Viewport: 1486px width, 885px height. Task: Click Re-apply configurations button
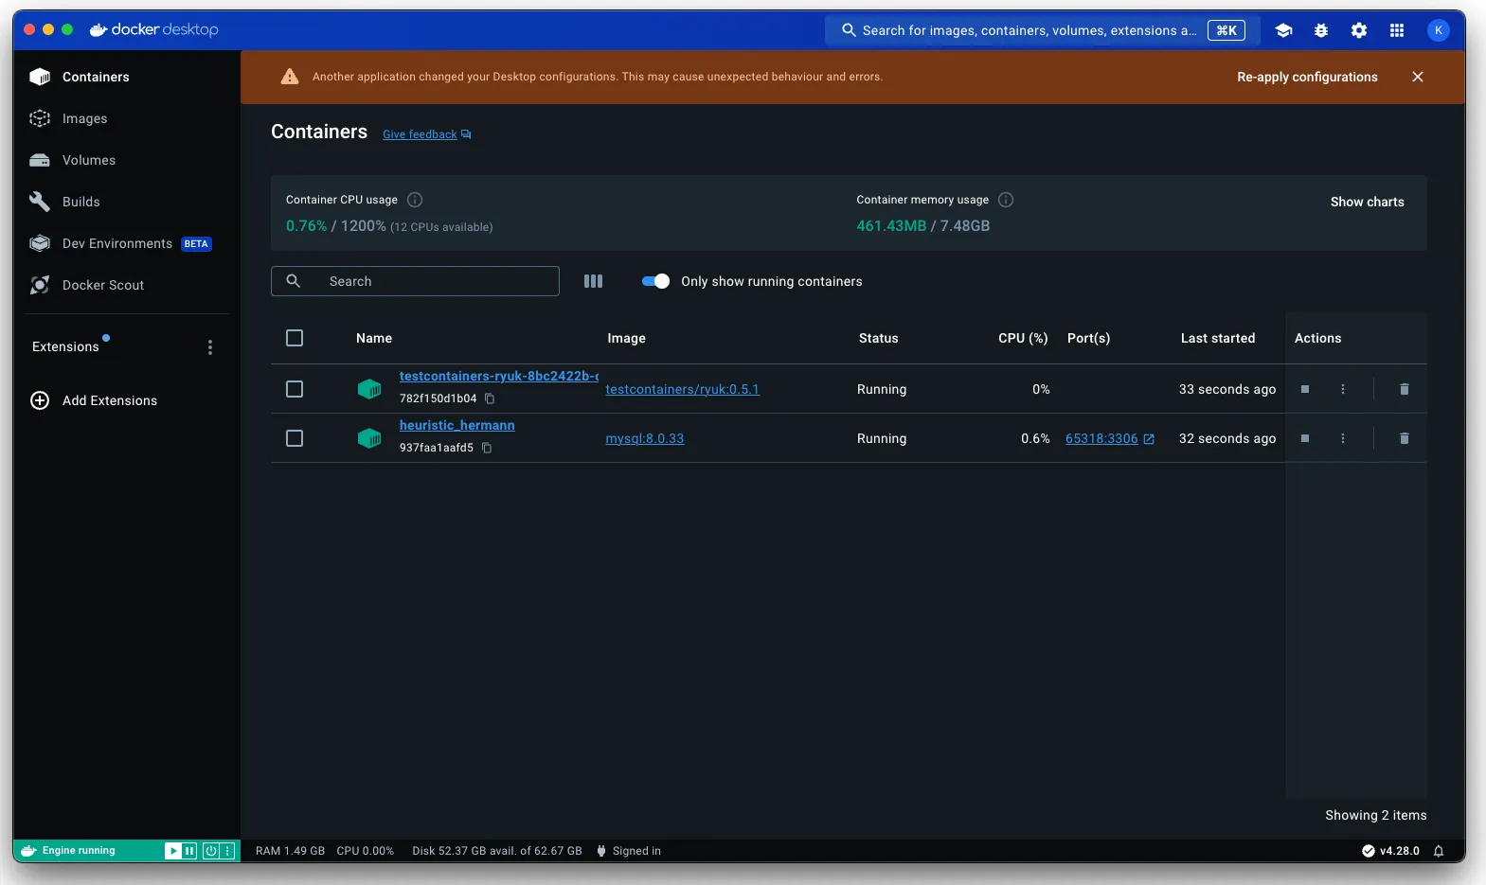(1307, 77)
